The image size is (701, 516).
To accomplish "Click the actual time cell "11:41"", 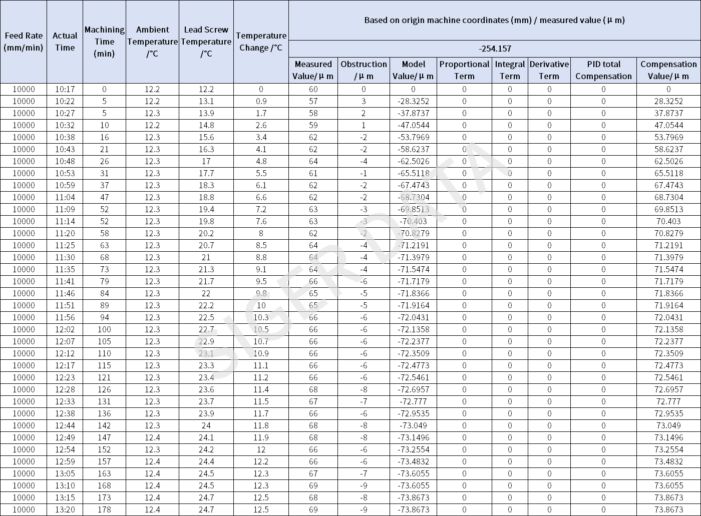I will click(x=65, y=281).
